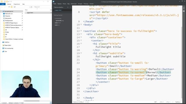
Task: Collapse screenshots folder in Brackets tree
Action: [x=58, y=18]
